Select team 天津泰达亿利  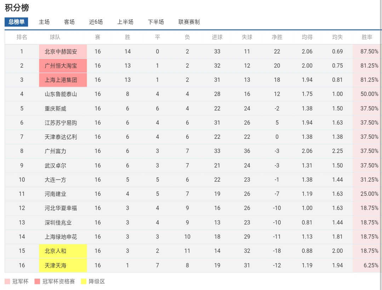(61, 137)
